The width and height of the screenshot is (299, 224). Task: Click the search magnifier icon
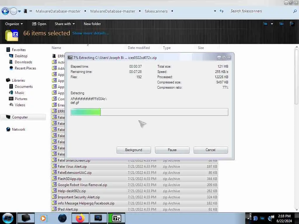coord(295,11)
